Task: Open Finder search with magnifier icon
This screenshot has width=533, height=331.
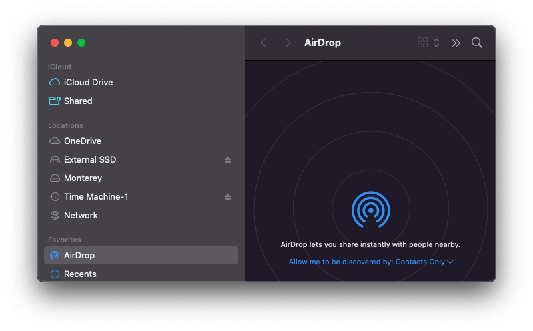Action: coord(476,43)
